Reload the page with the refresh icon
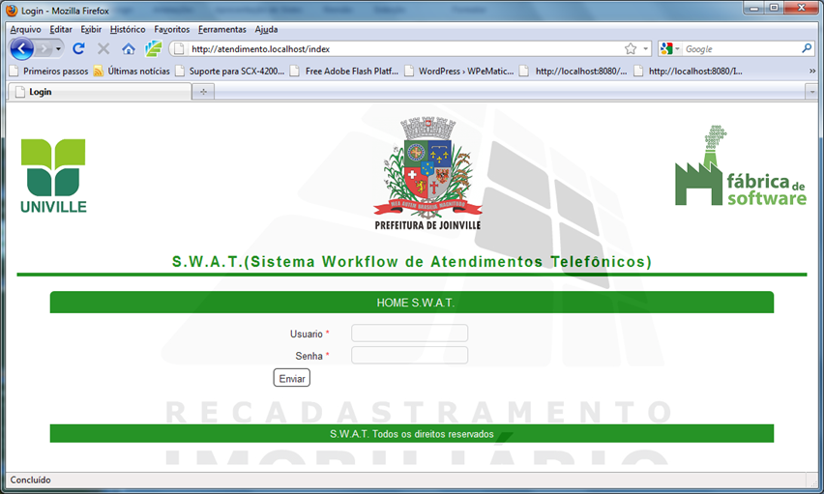This screenshot has height=494, width=824. coord(79,49)
